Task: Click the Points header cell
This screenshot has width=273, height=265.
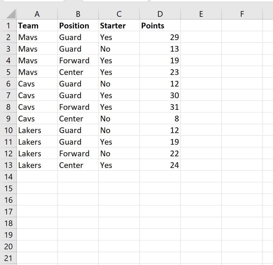Action: pos(160,25)
